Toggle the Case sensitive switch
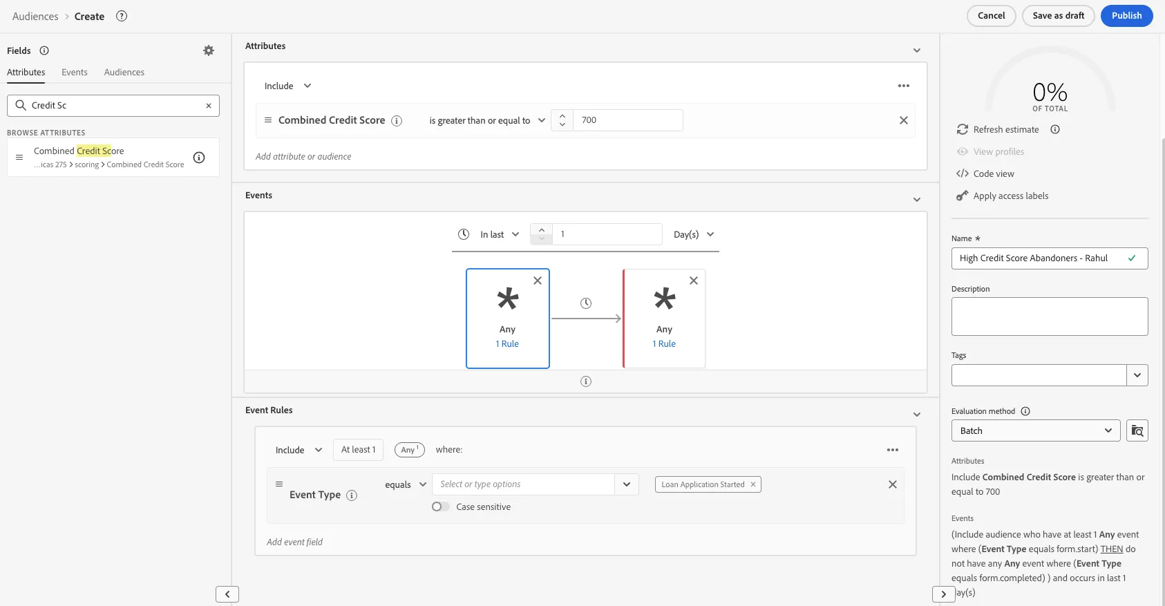The width and height of the screenshot is (1165, 606). (440, 506)
